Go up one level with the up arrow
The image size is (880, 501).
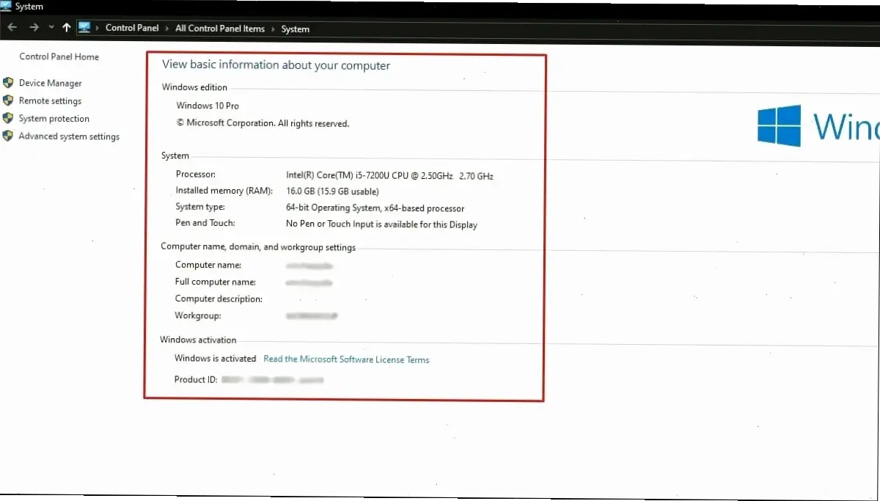pos(67,28)
